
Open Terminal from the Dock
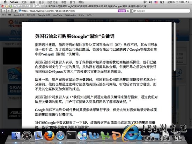pyautogui.click(x=71, y=135)
